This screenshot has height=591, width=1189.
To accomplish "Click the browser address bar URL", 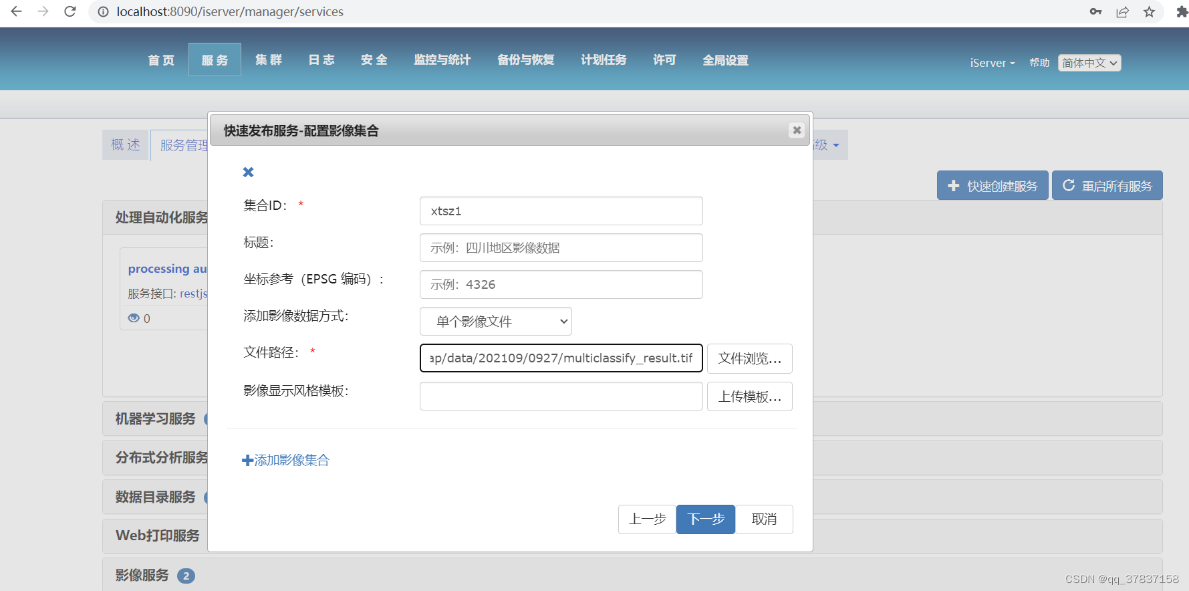I will (230, 12).
